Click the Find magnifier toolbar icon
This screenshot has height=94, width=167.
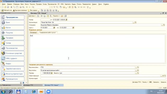[33, 7]
